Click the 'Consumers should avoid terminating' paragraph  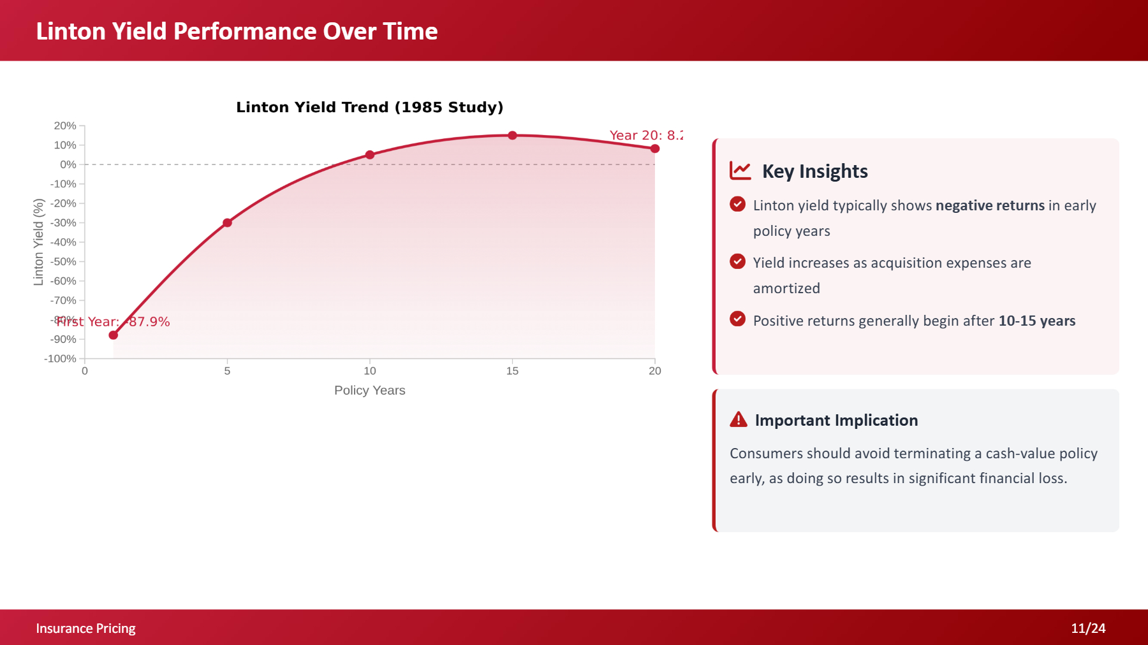[913, 466]
